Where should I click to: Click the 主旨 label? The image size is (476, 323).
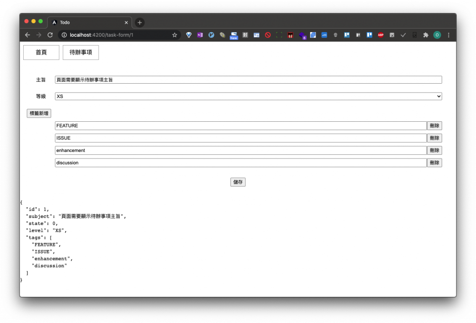tap(41, 80)
